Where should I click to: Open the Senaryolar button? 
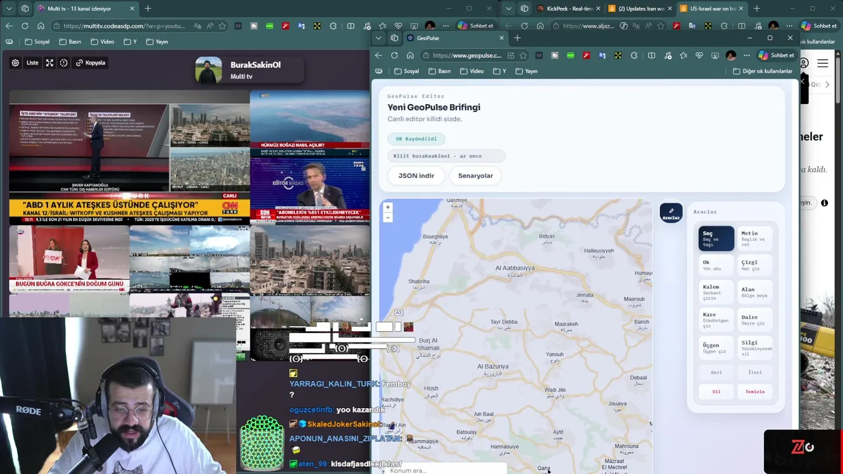coord(475,176)
